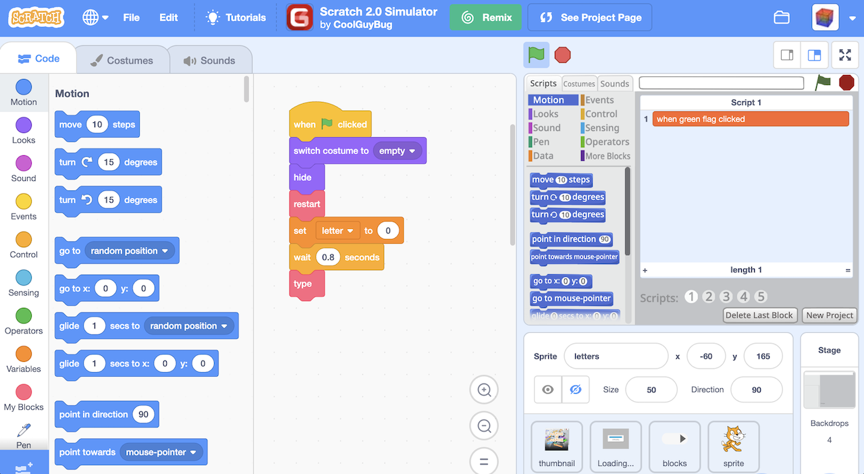Click the green flag to run the project
The width and height of the screenshot is (864, 474).
tap(536, 55)
